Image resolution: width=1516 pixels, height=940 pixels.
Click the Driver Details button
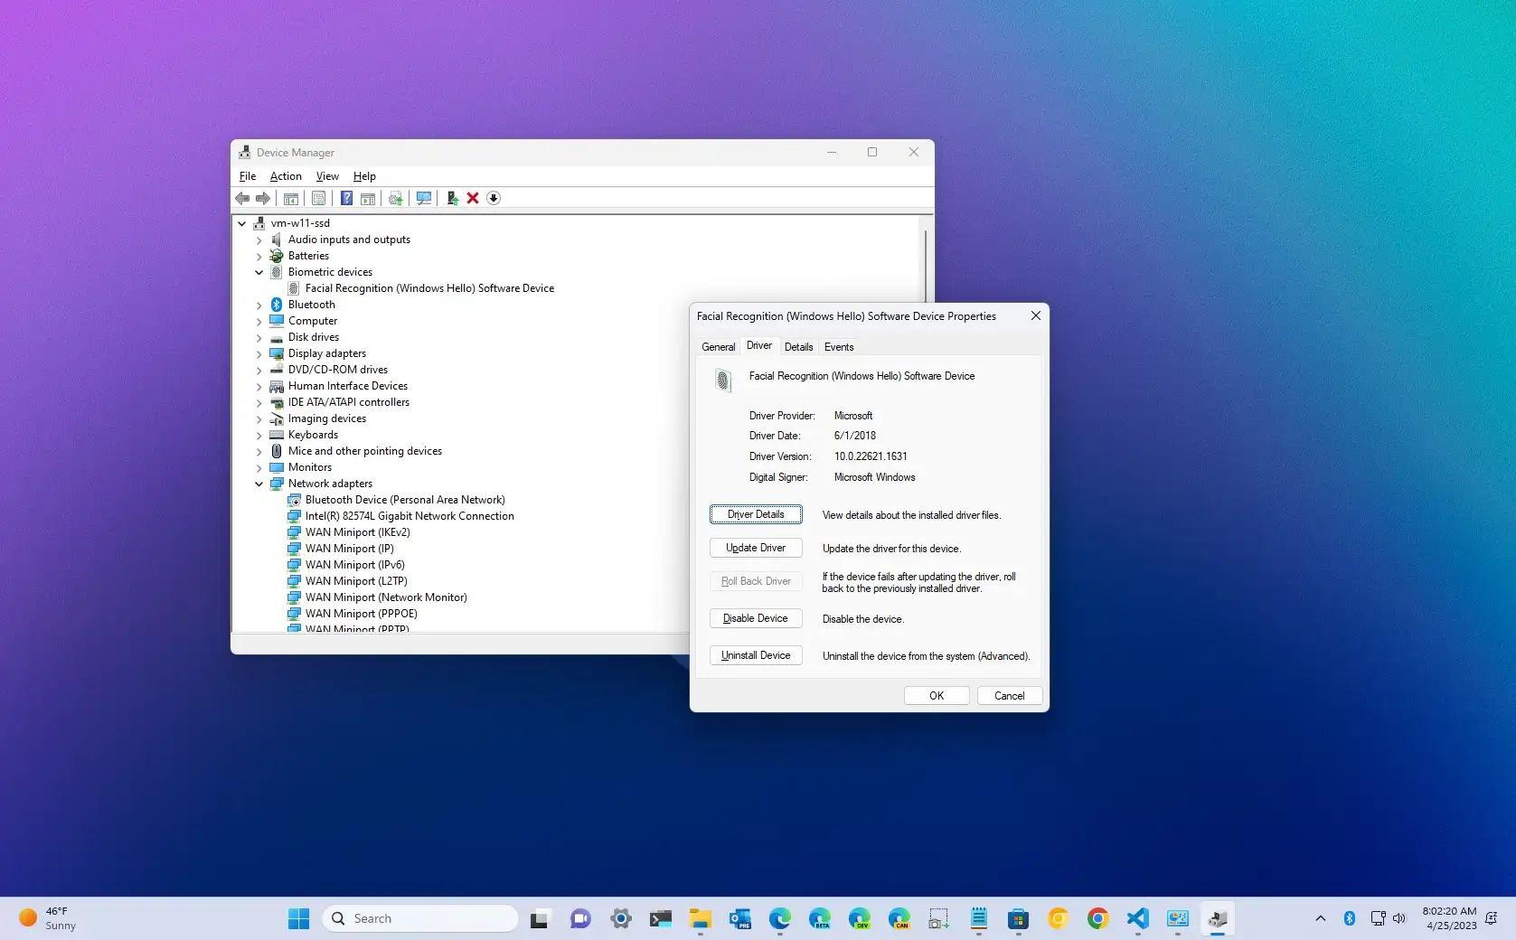click(755, 514)
